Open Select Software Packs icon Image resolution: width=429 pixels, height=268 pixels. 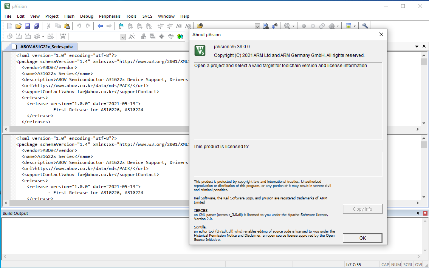[171, 36]
